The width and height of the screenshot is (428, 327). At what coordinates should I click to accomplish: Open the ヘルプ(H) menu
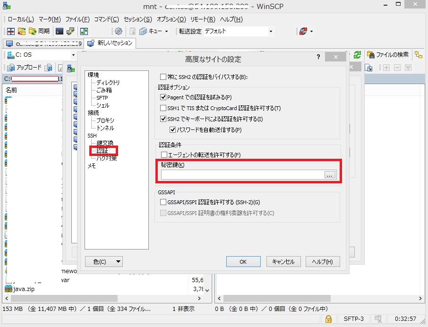point(231,19)
